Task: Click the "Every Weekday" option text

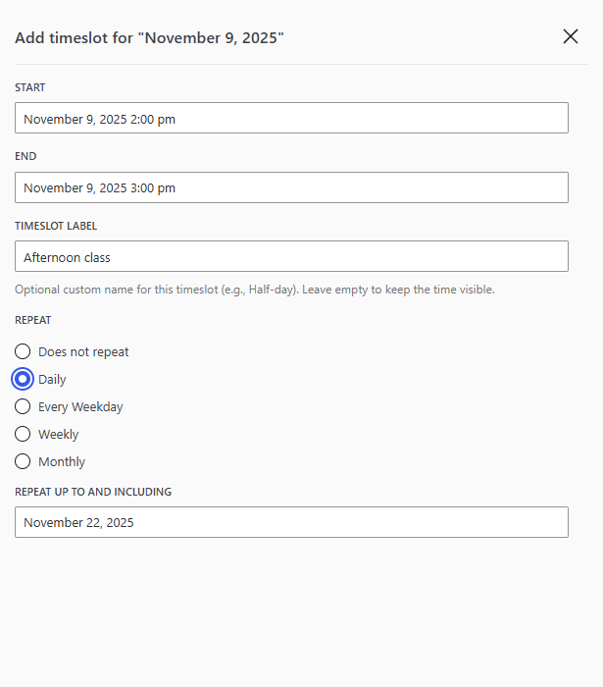Action: tap(80, 406)
